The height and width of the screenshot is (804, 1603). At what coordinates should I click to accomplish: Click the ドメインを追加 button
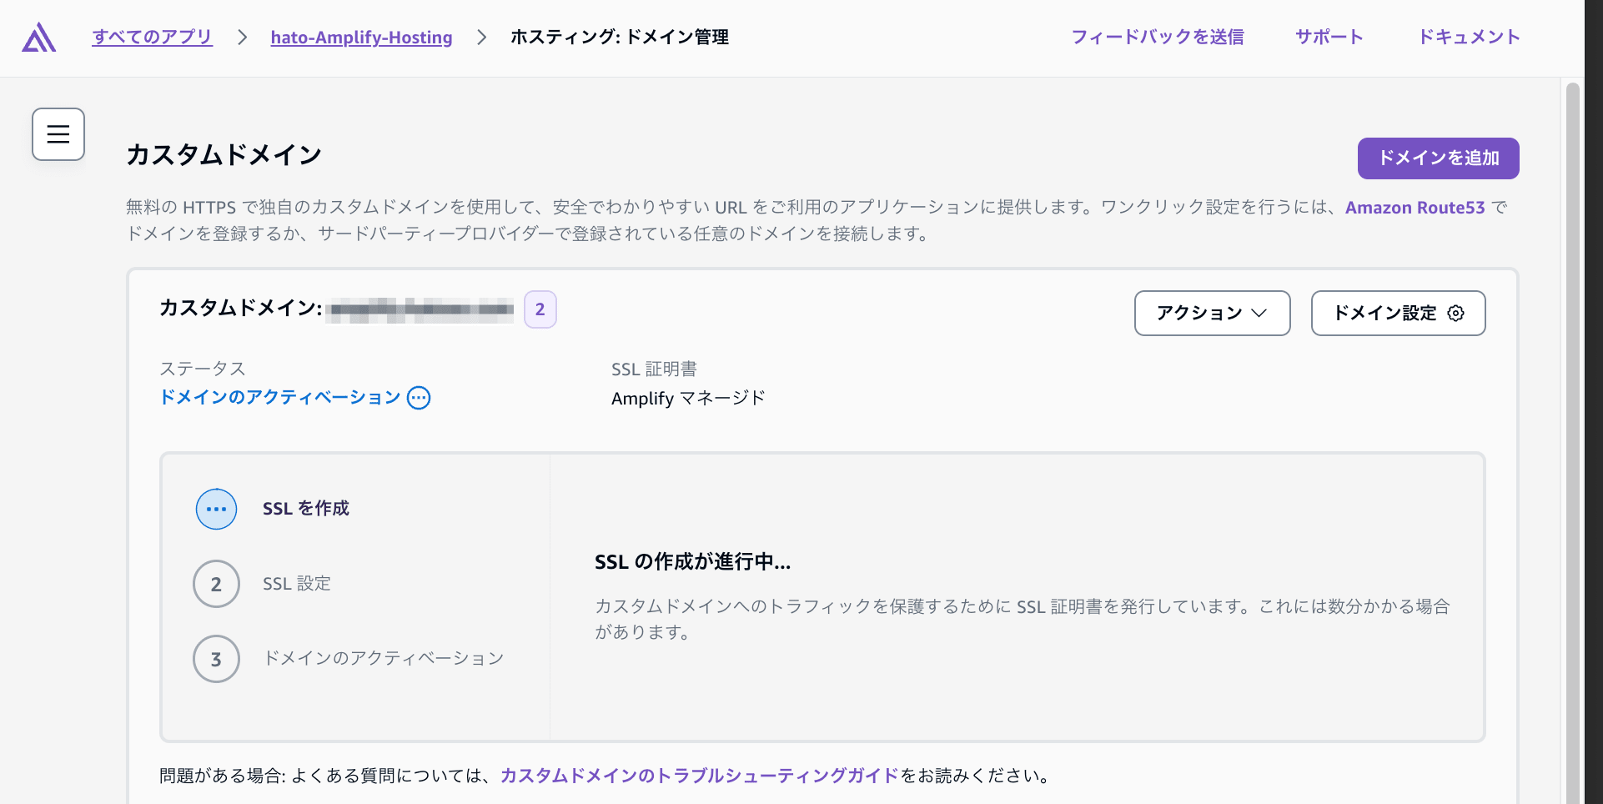tap(1438, 158)
